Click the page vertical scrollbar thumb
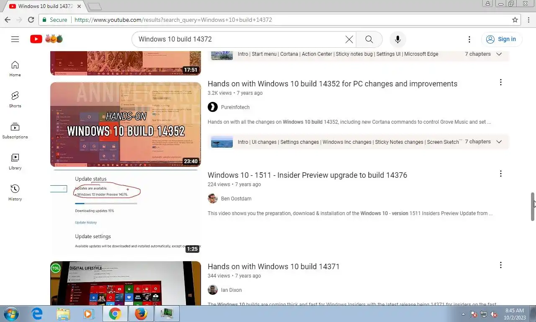Viewport: 536px width, 322px height. pyautogui.click(x=533, y=206)
